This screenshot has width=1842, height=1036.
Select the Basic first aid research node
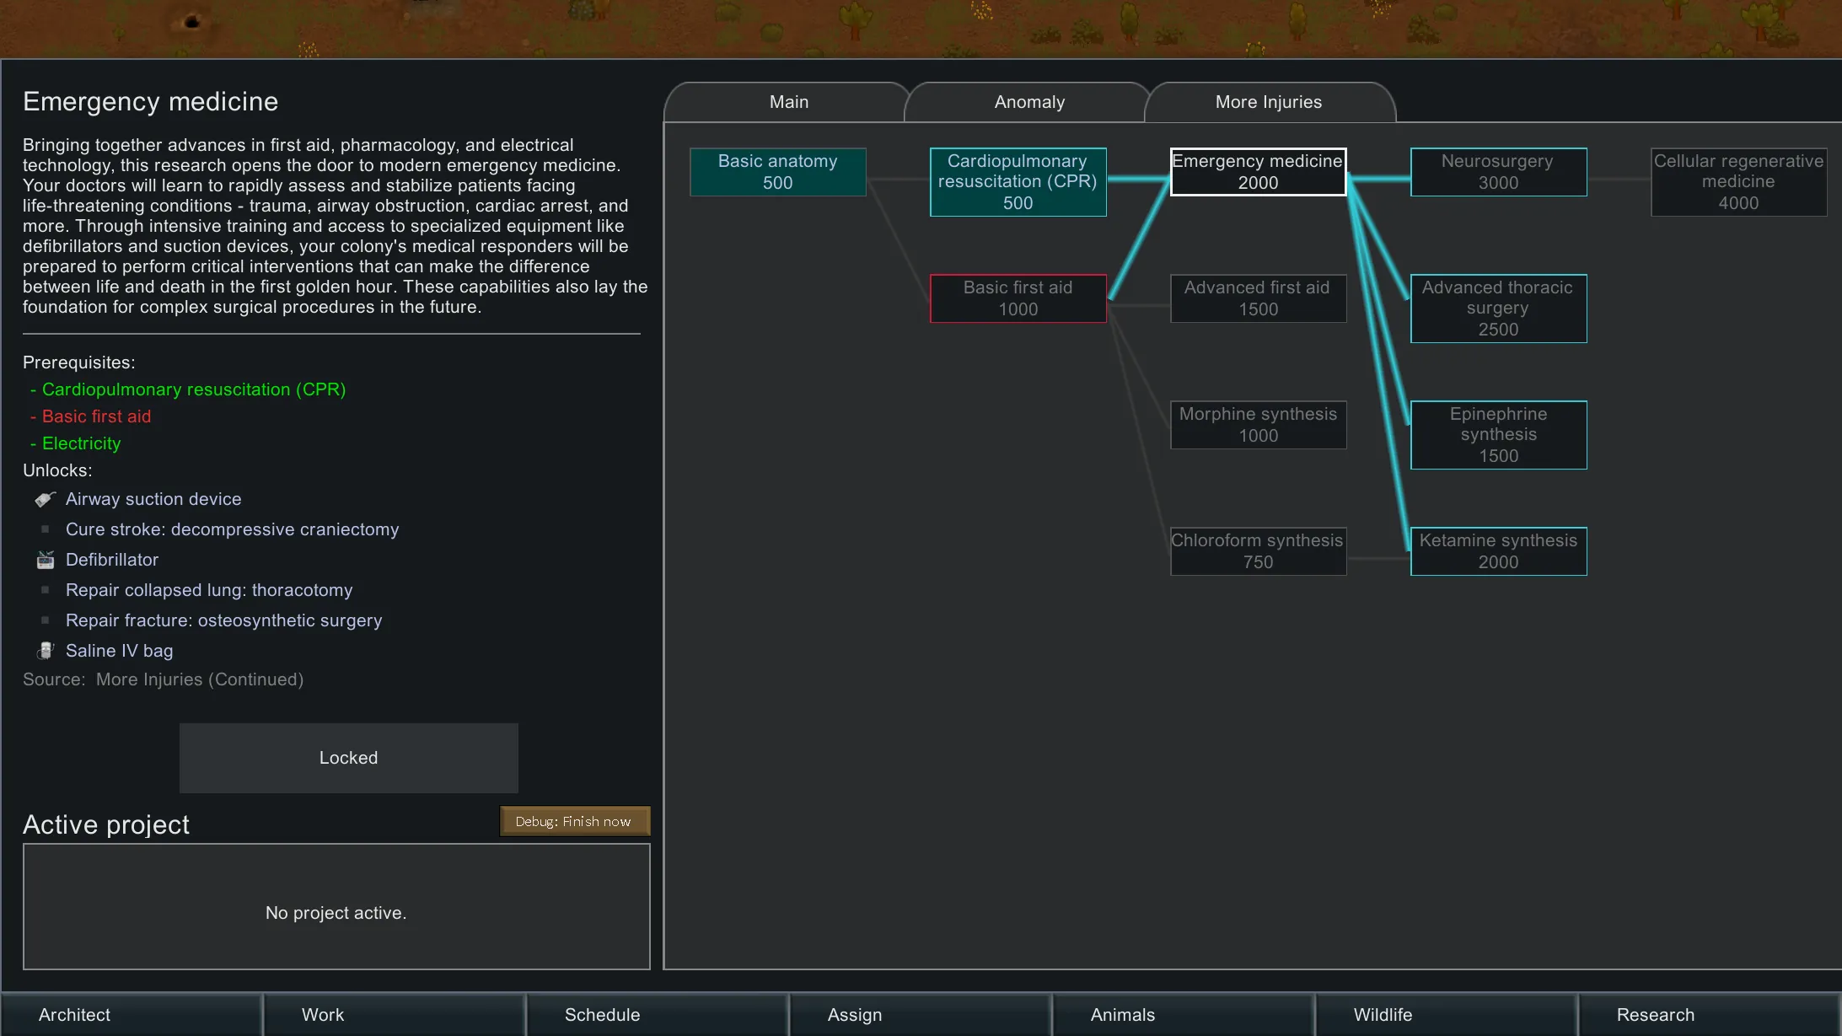[1018, 298]
